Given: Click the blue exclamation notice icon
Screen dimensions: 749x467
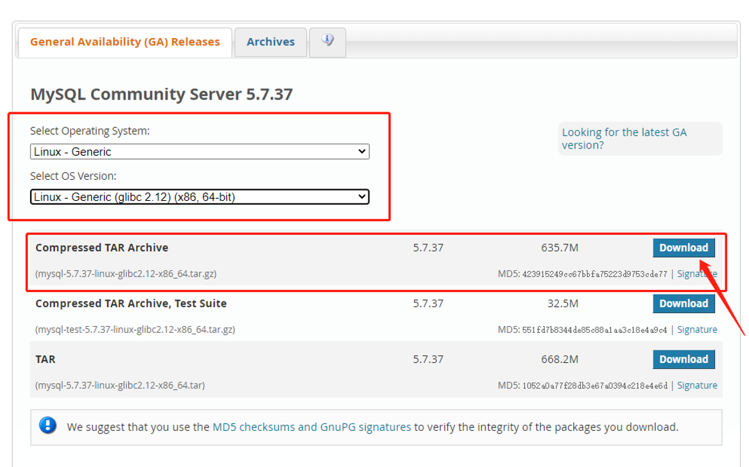Looking at the screenshot, I should click(x=48, y=425).
